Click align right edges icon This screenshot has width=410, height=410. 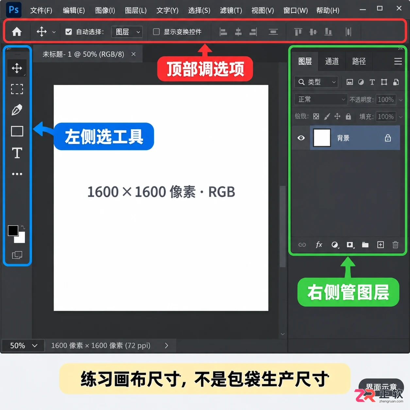coord(253,32)
